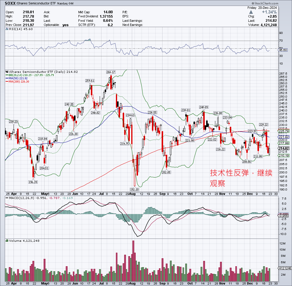This screenshot has width=292, height=286.
Task: Click the 192.10 low price label
Action: [134, 189]
